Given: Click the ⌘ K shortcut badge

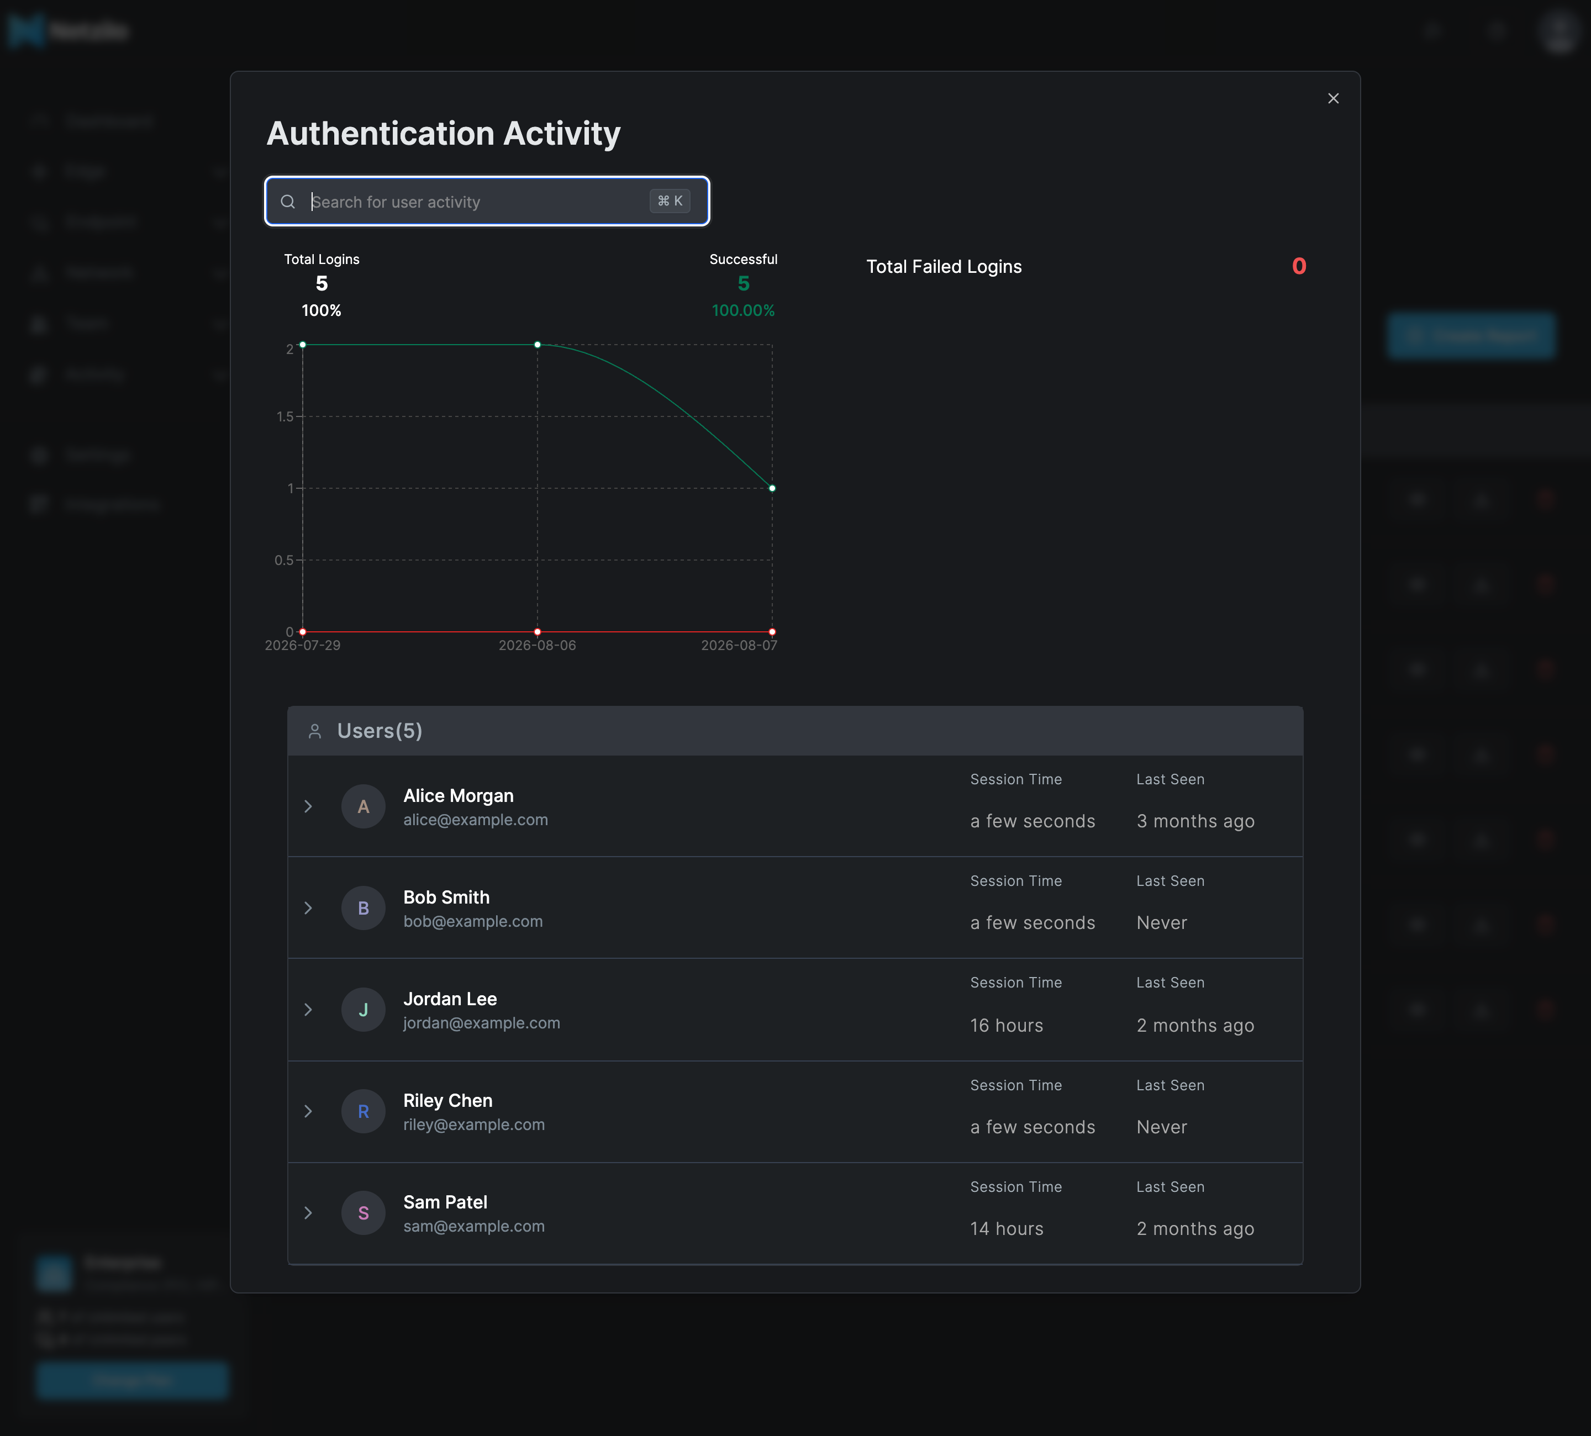Looking at the screenshot, I should pos(670,201).
